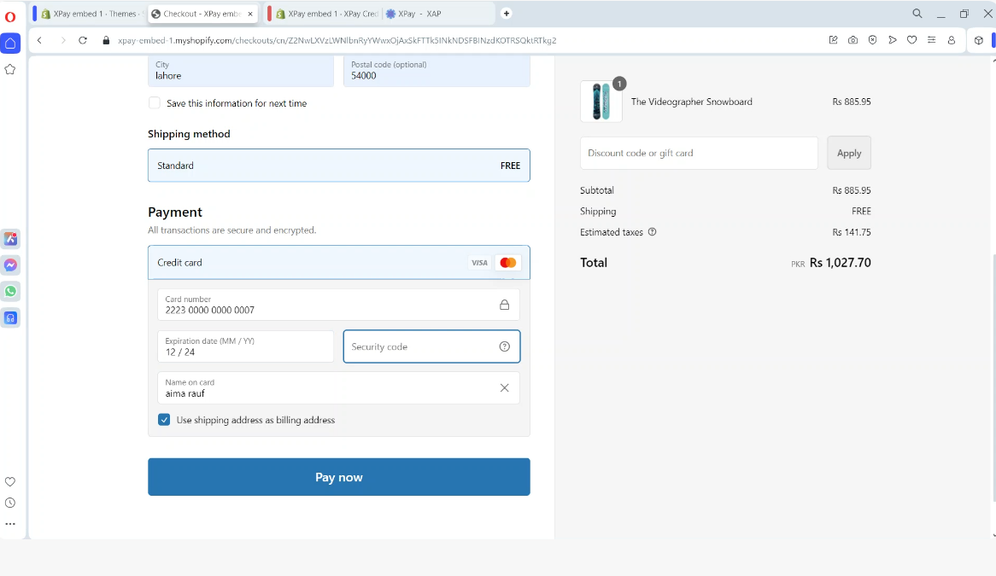996x576 pixels.
Task: Open Opera sidebar history clock icon
Action: coord(10,503)
